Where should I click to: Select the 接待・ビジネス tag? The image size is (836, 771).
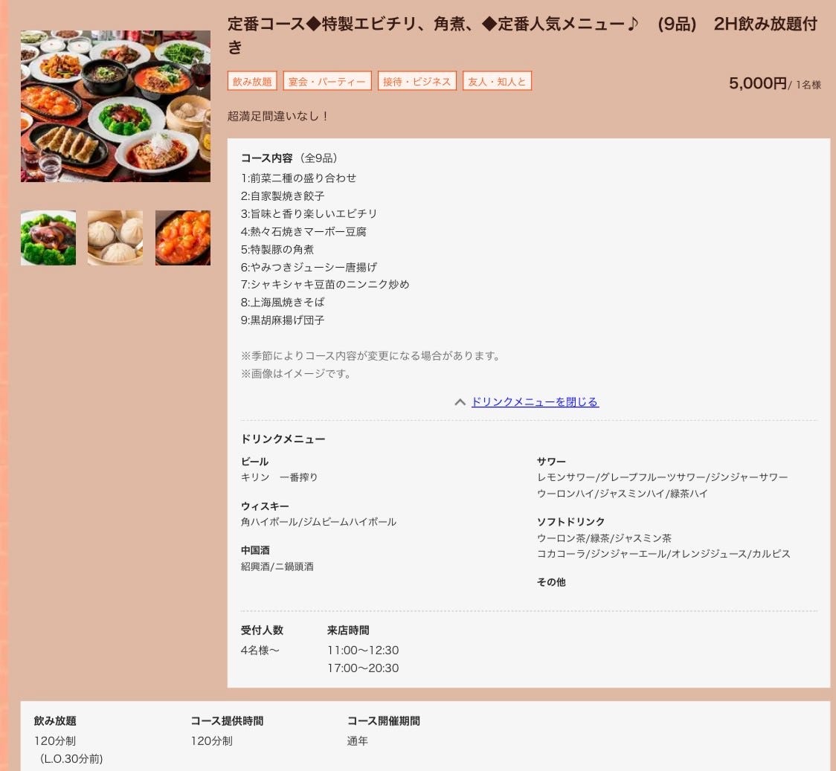(x=417, y=82)
